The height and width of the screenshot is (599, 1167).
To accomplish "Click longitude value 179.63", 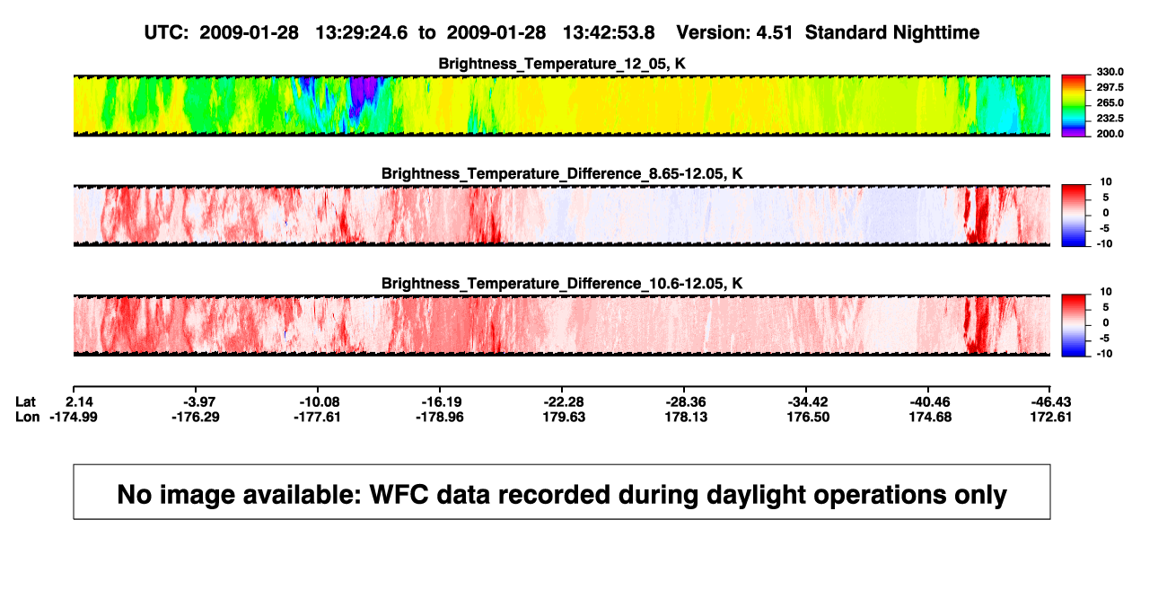I will tap(562, 417).
